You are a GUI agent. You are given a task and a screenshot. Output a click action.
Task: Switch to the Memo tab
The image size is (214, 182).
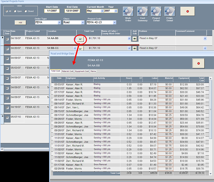tap(93, 71)
